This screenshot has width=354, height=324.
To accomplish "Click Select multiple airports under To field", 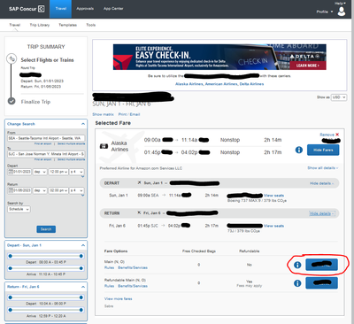I will click(71, 159).
